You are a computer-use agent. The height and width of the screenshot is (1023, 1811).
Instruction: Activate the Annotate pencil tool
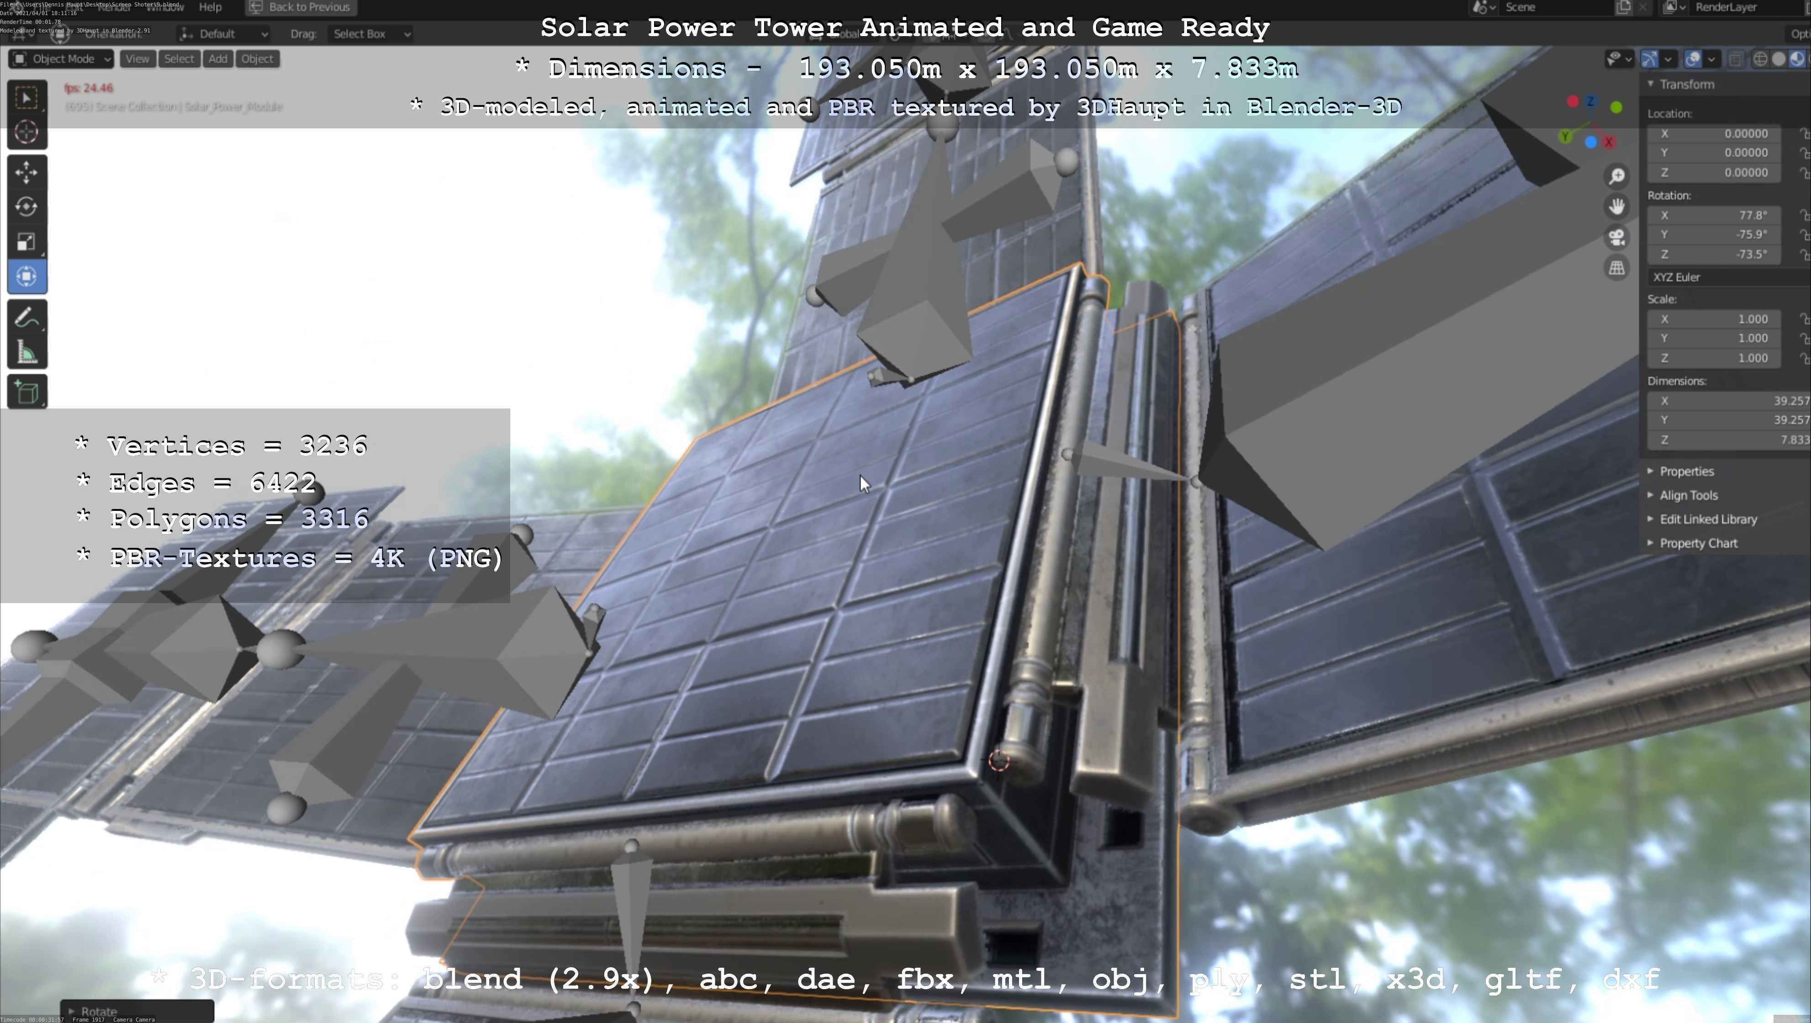click(26, 318)
